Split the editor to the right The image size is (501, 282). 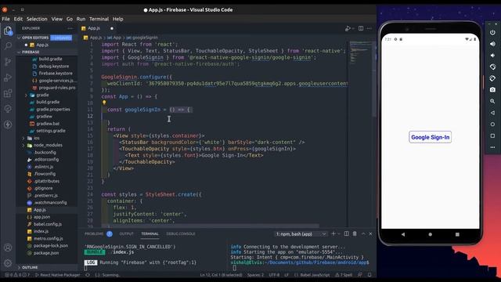click(x=361, y=28)
